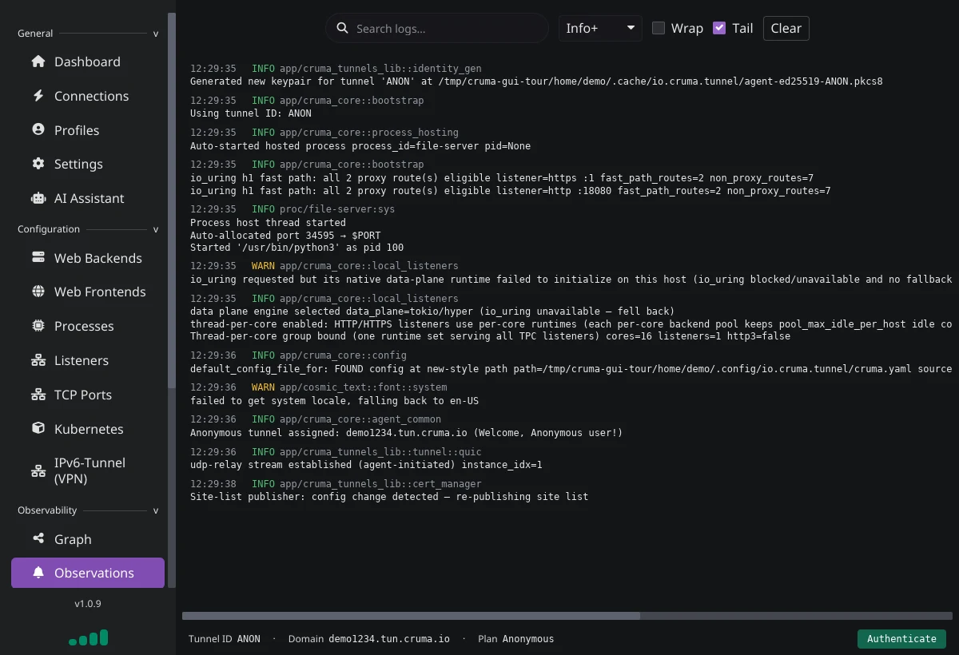
Task: Click the TCP Ports network icon
Action: coord(38,395)
